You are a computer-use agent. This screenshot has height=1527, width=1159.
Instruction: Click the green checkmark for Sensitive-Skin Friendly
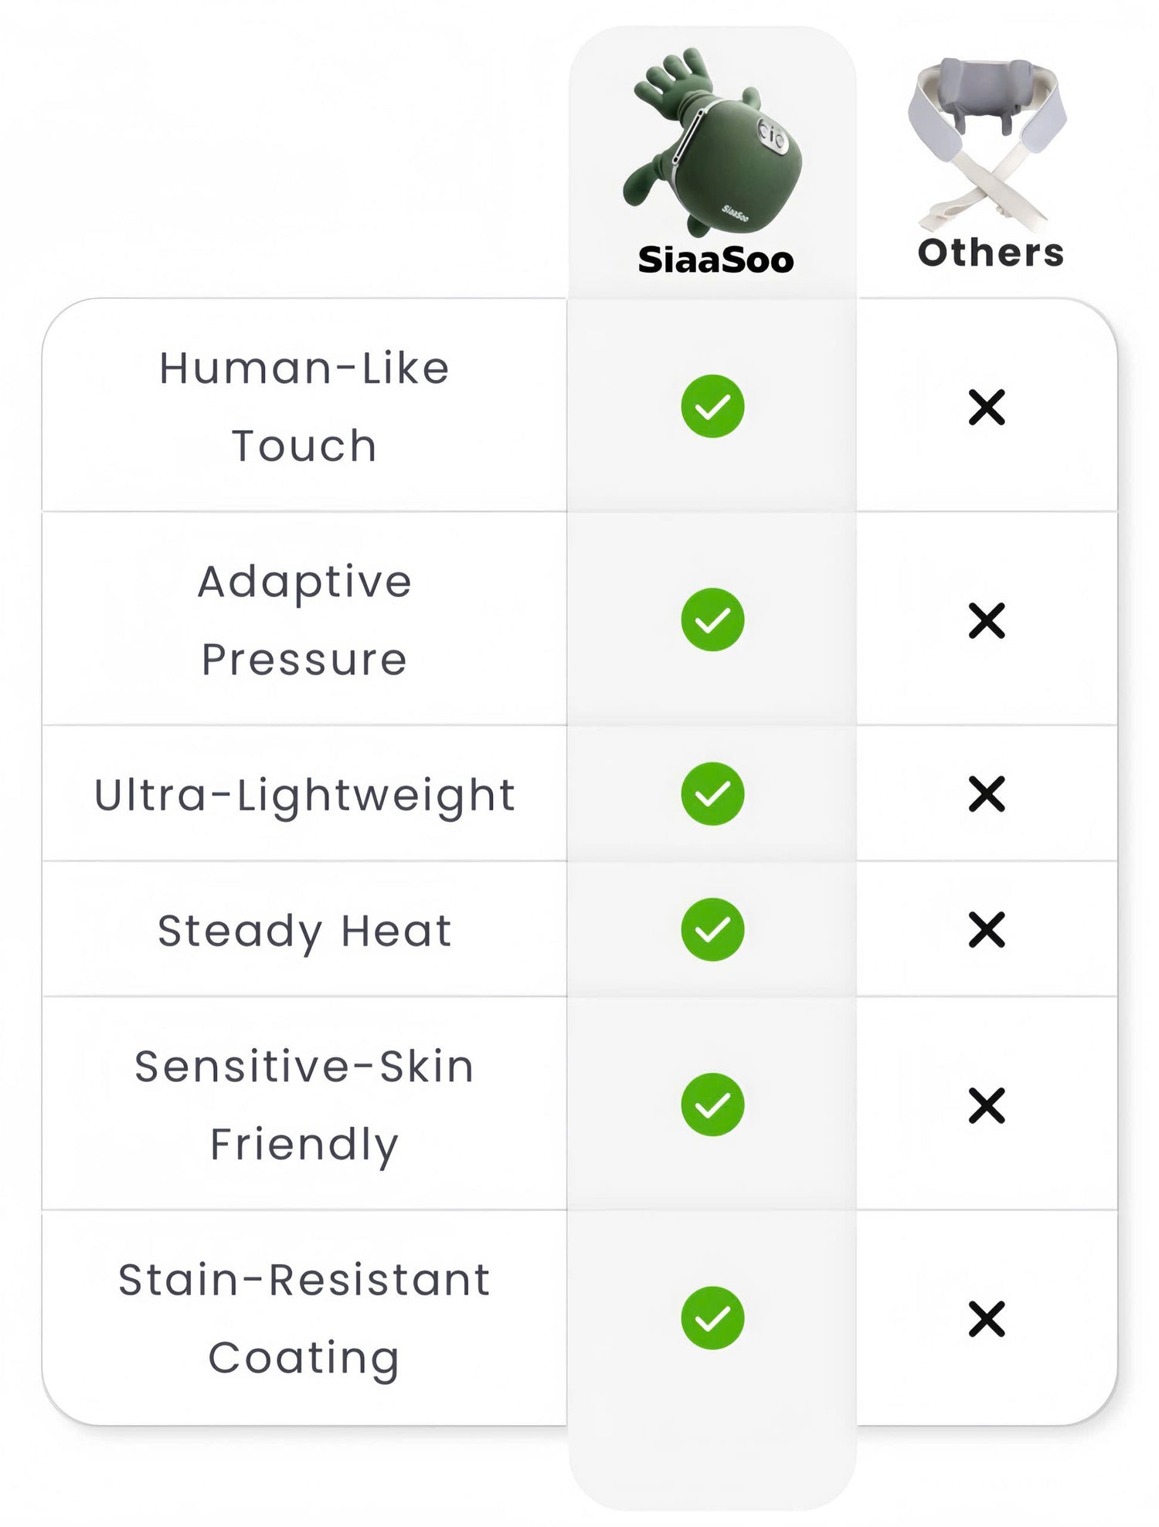point(712,1105)
